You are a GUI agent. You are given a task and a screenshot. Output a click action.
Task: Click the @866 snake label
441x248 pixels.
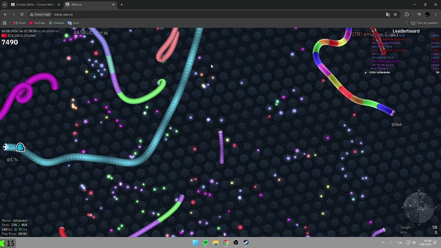397,124
